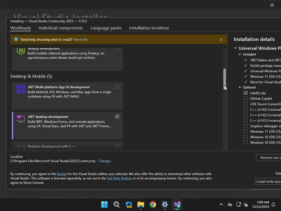Viewport: 281px width, 211px height.
Task: Switch to Individual components tab
Action: pyautogui.click(x=61, y=28)
